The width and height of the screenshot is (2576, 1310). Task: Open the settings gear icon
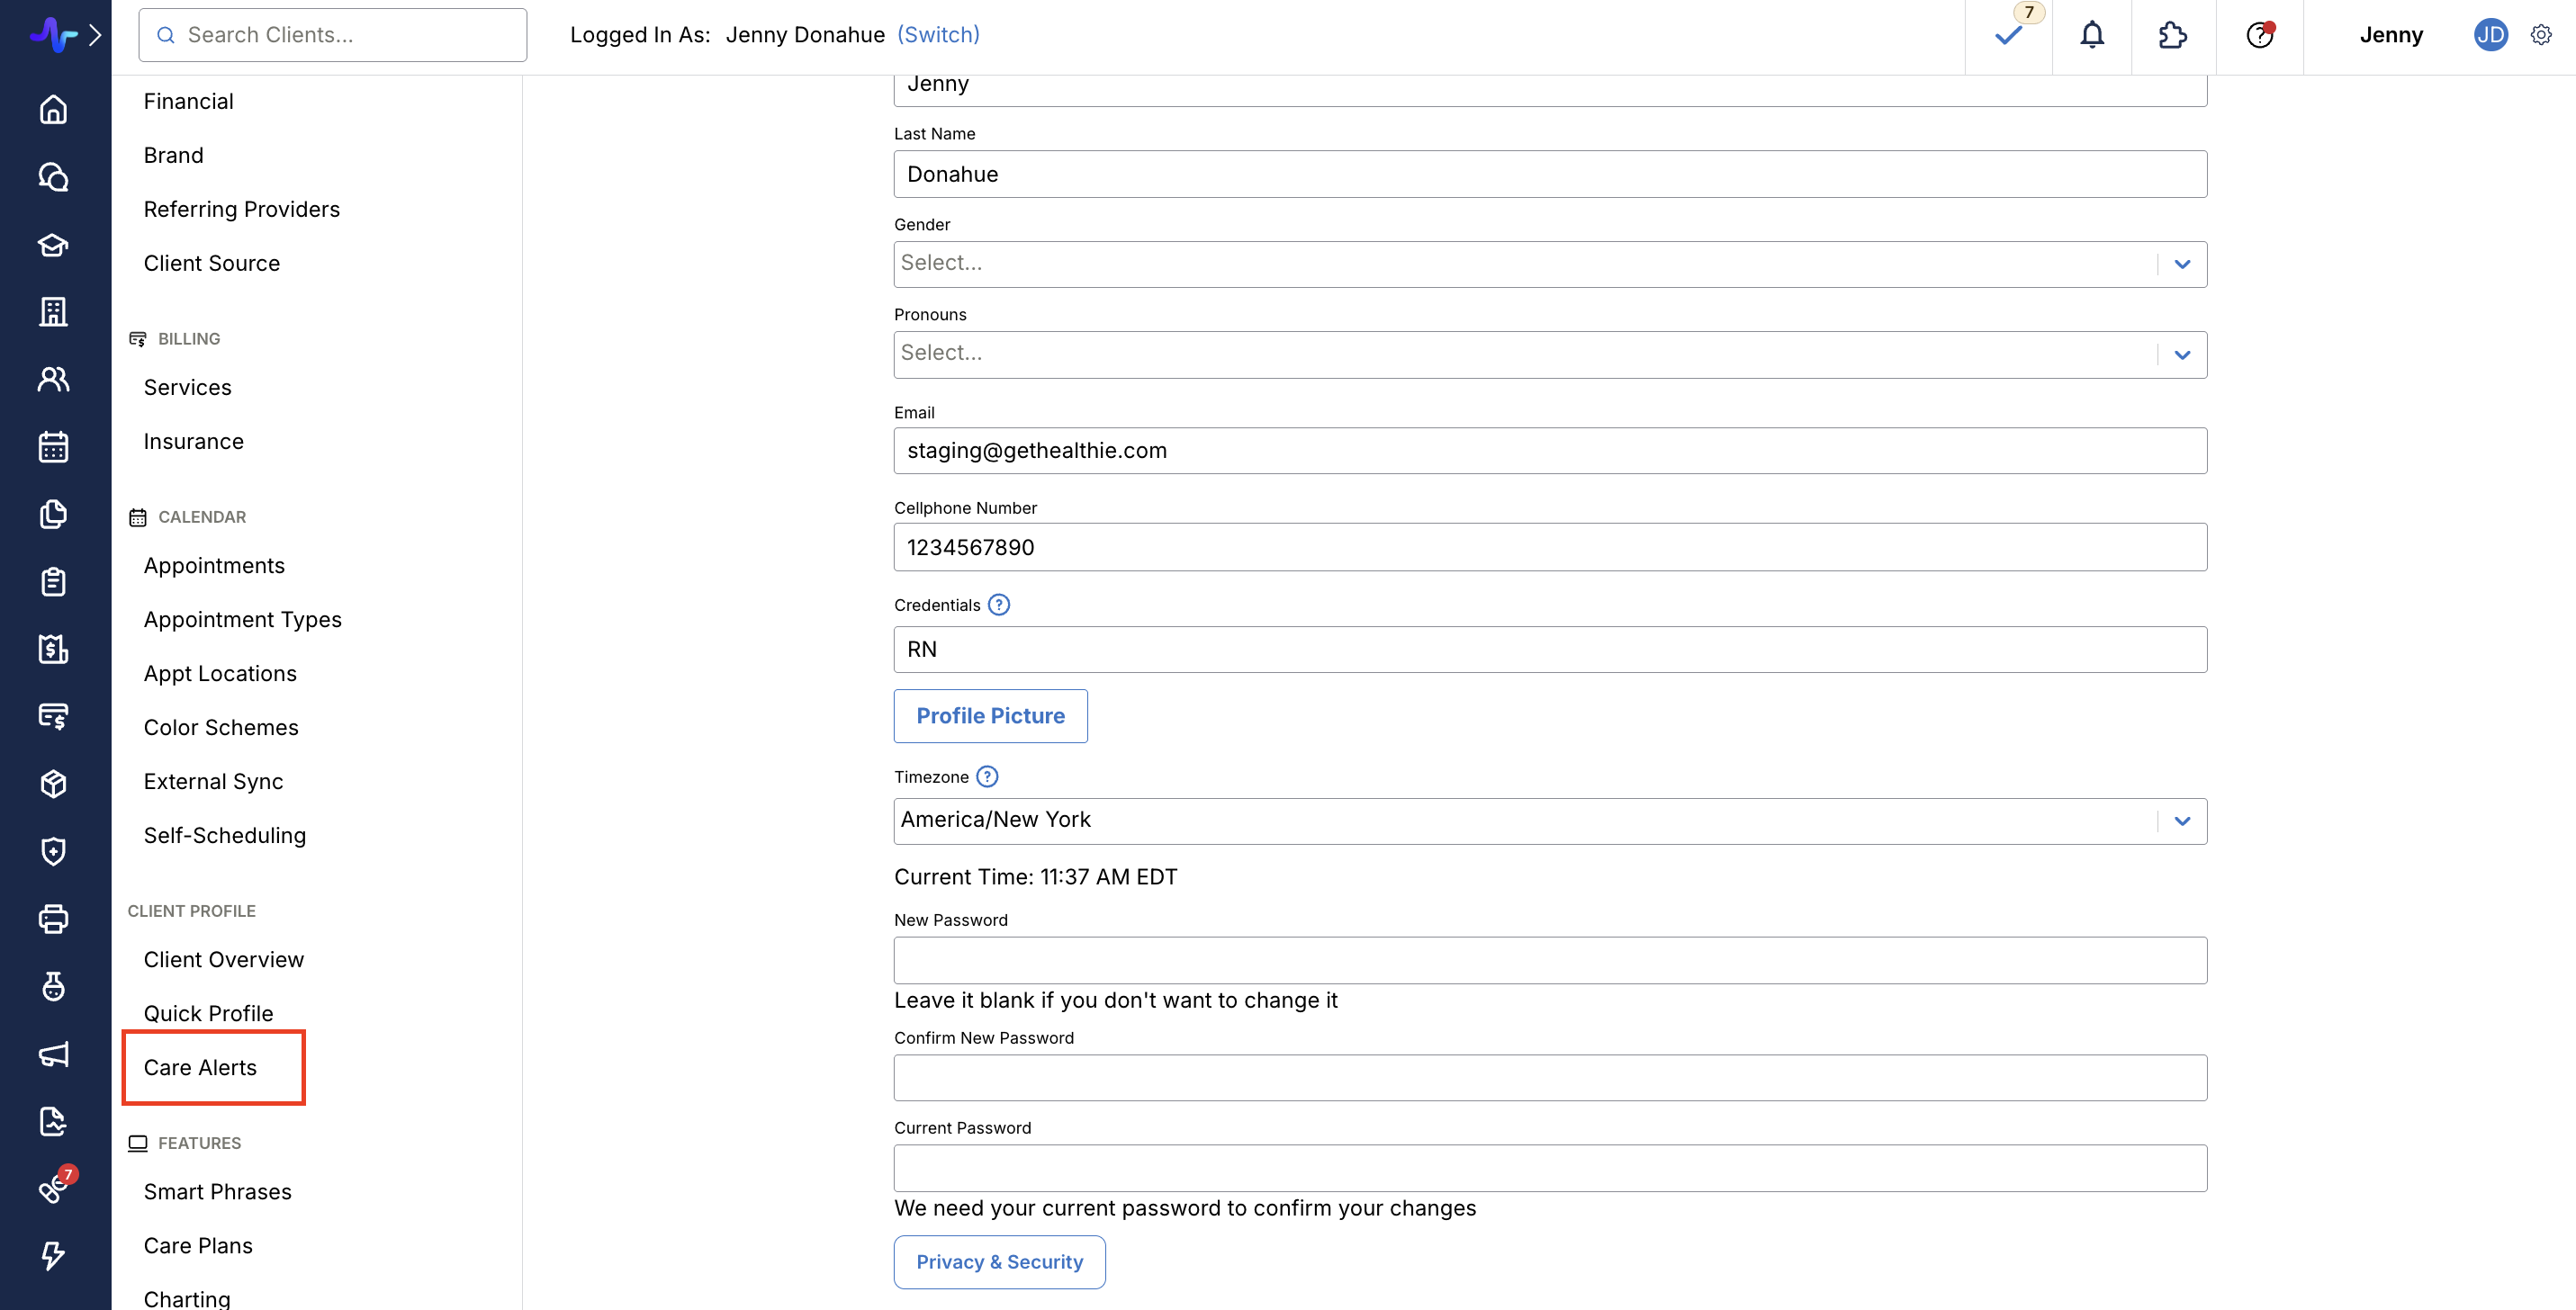click(2541, 35)
